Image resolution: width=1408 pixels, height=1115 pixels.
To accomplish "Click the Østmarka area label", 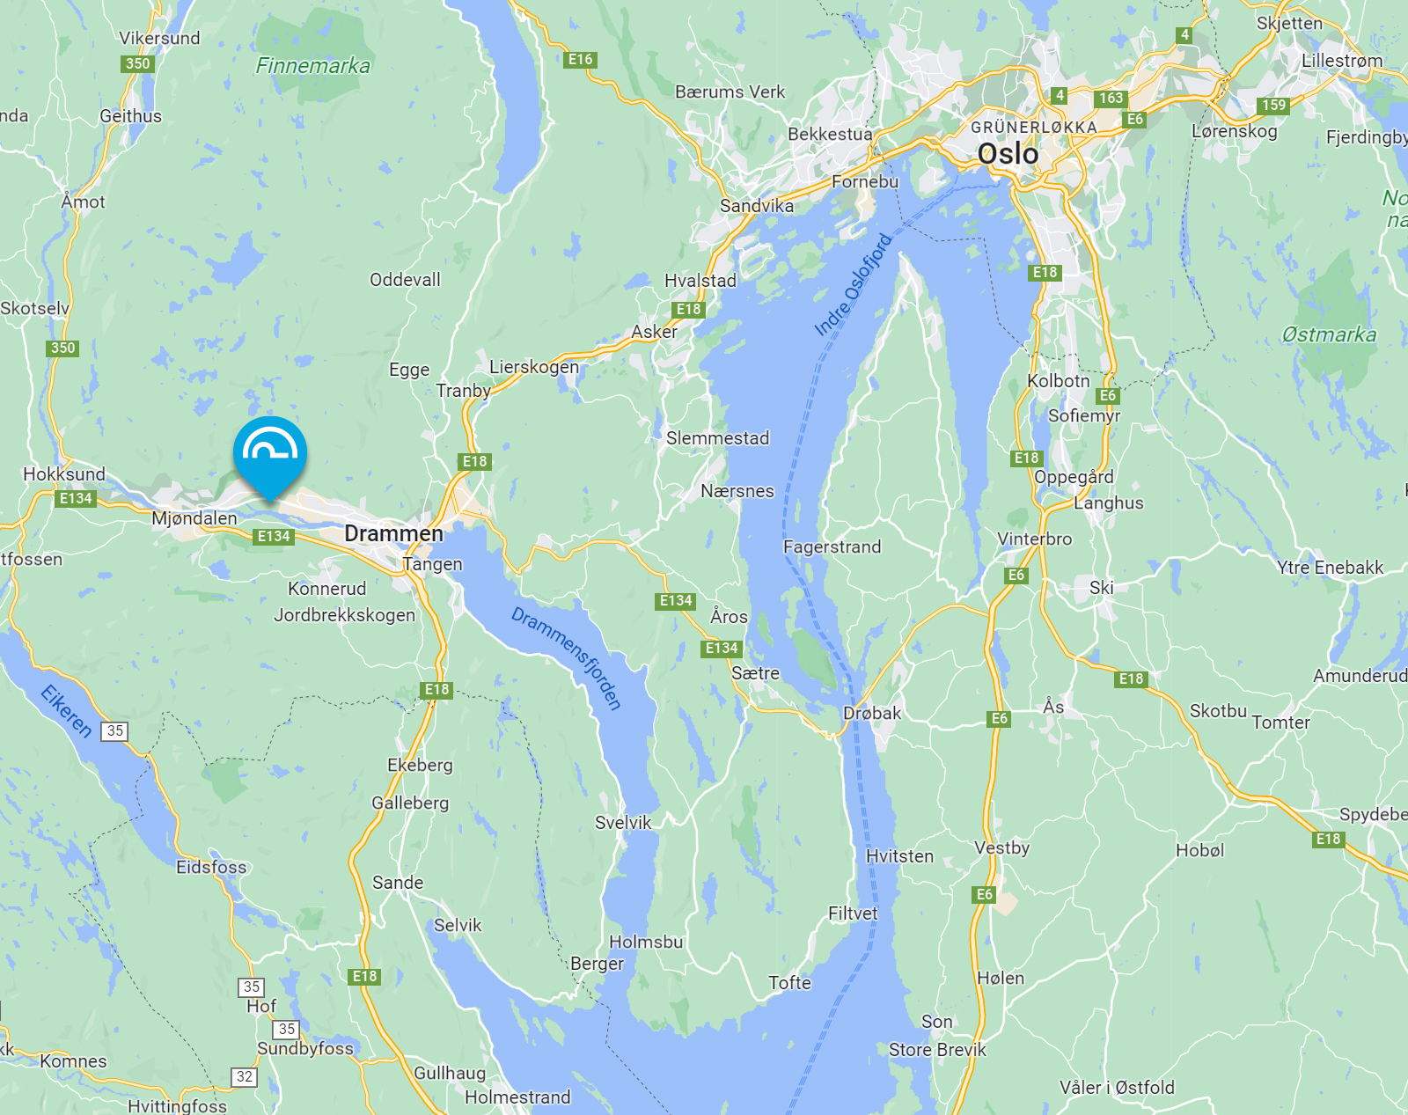I will click(1329, 334).
